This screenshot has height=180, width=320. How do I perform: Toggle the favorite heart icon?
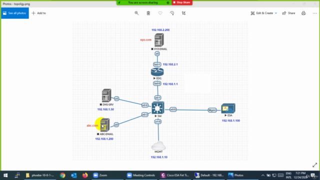[160, 13]
